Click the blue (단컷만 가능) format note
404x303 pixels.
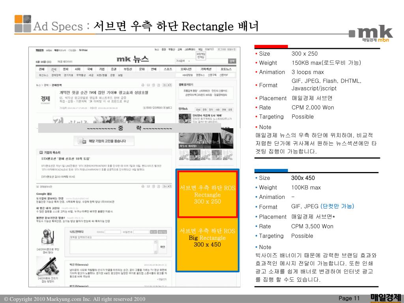tap(337, 206)
